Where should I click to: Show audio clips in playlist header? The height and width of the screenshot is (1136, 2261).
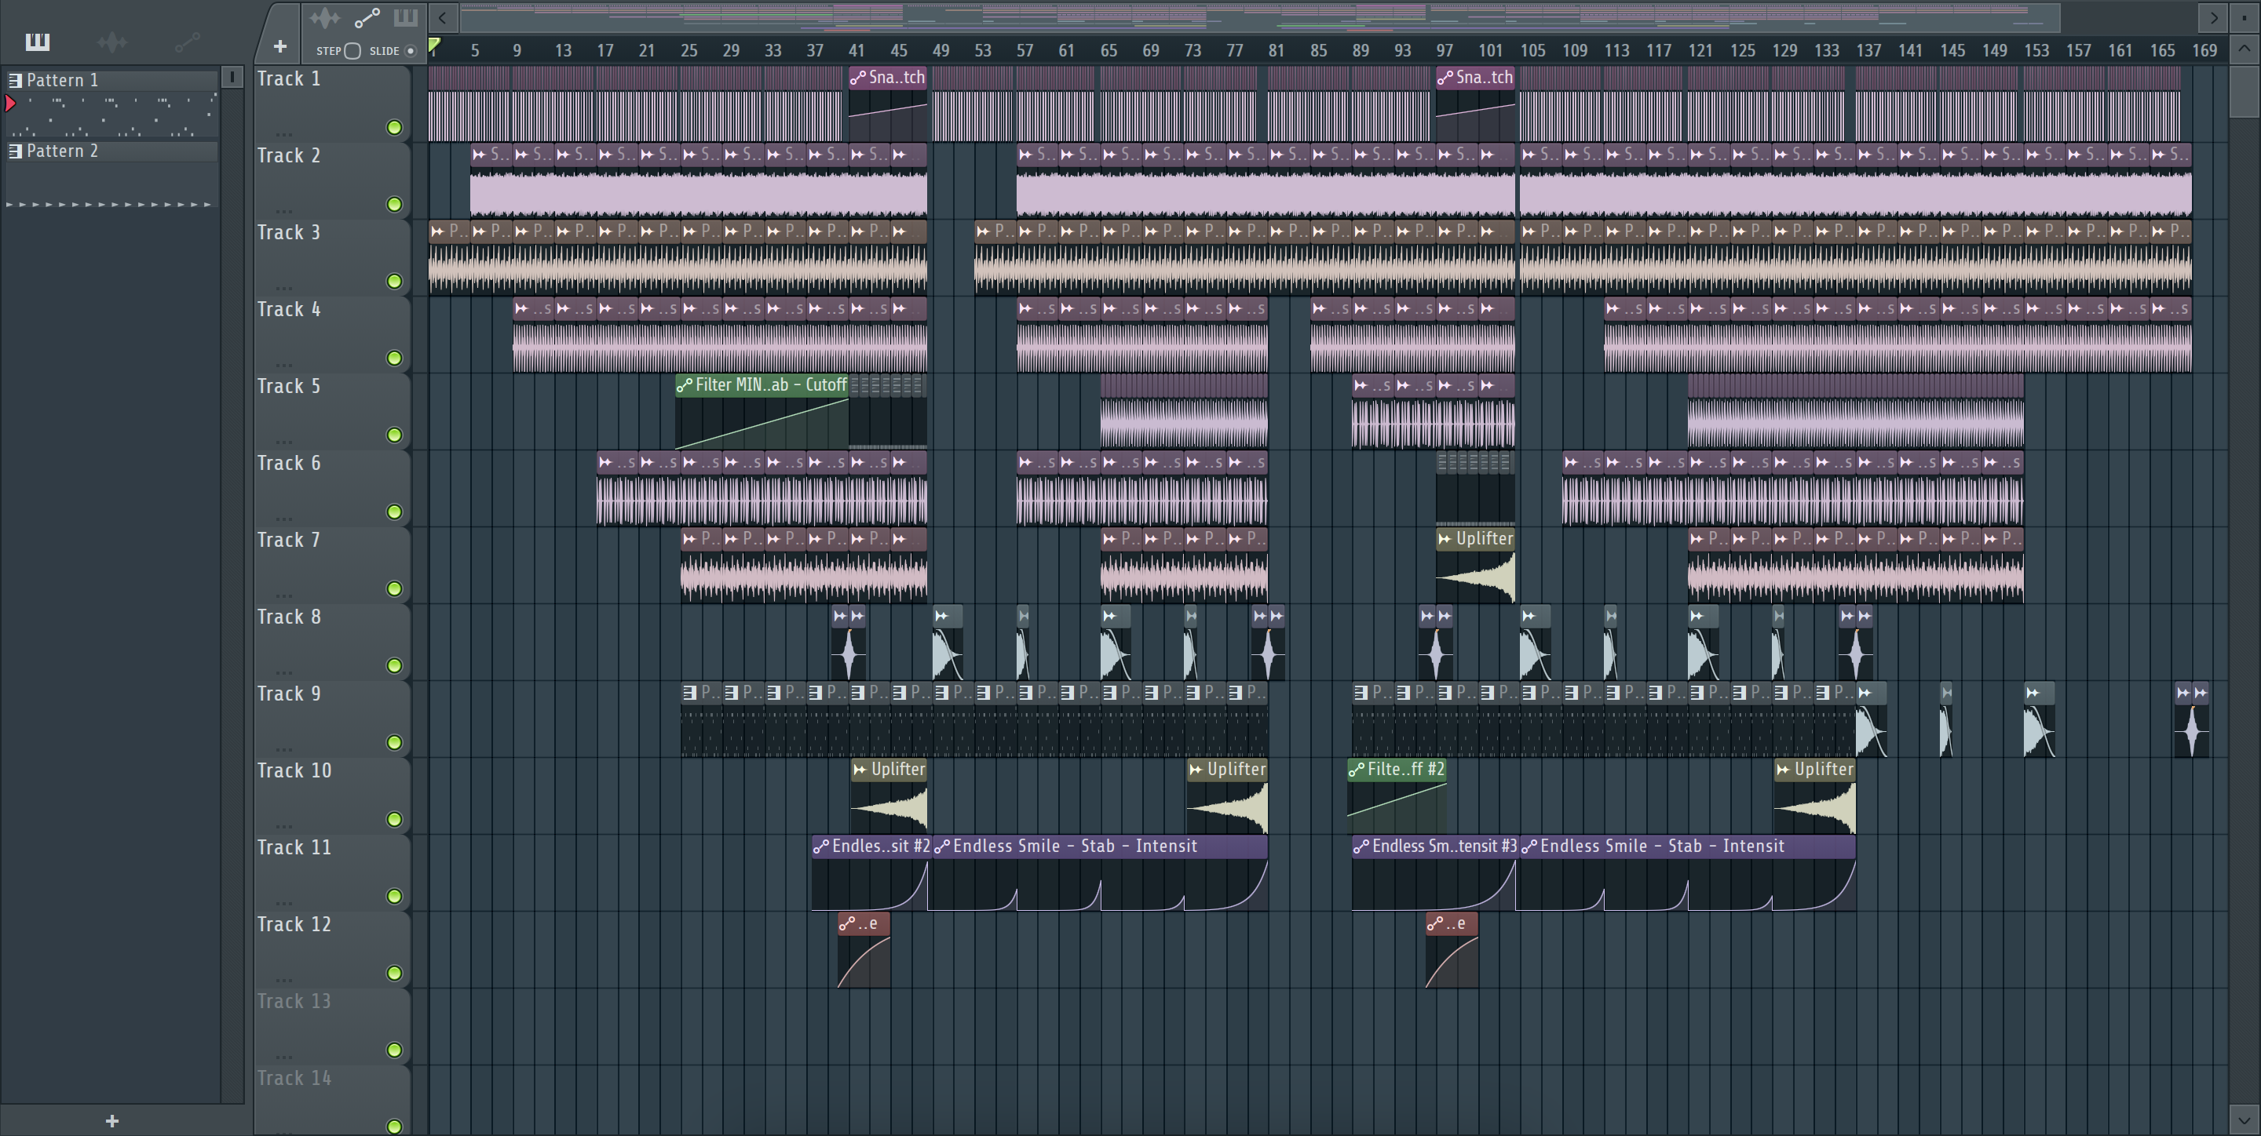pyautogui.click(x=325, y=17)
